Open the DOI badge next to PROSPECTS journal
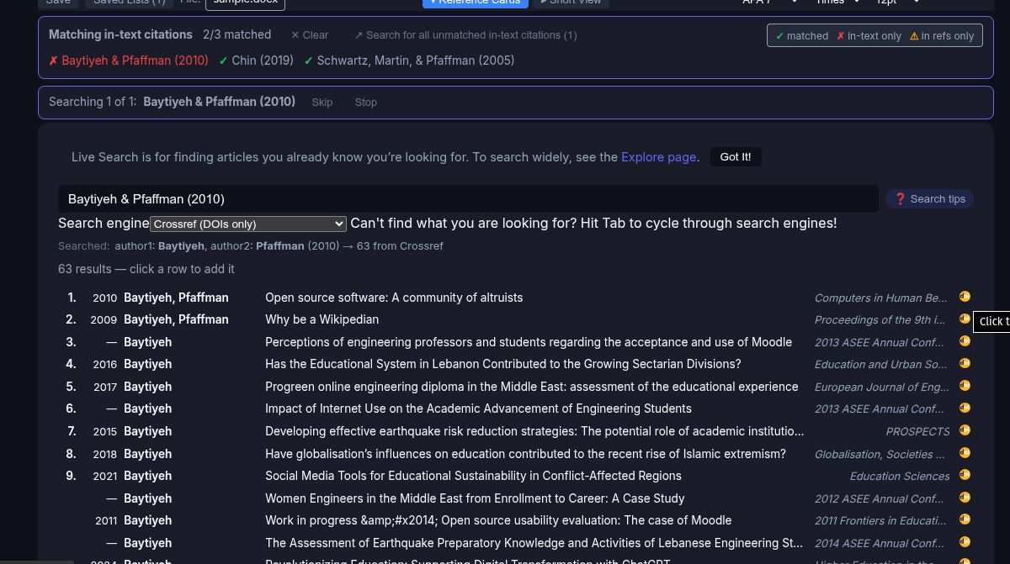Viewport: 1010px width, 564px height. (x=965, y=430)
